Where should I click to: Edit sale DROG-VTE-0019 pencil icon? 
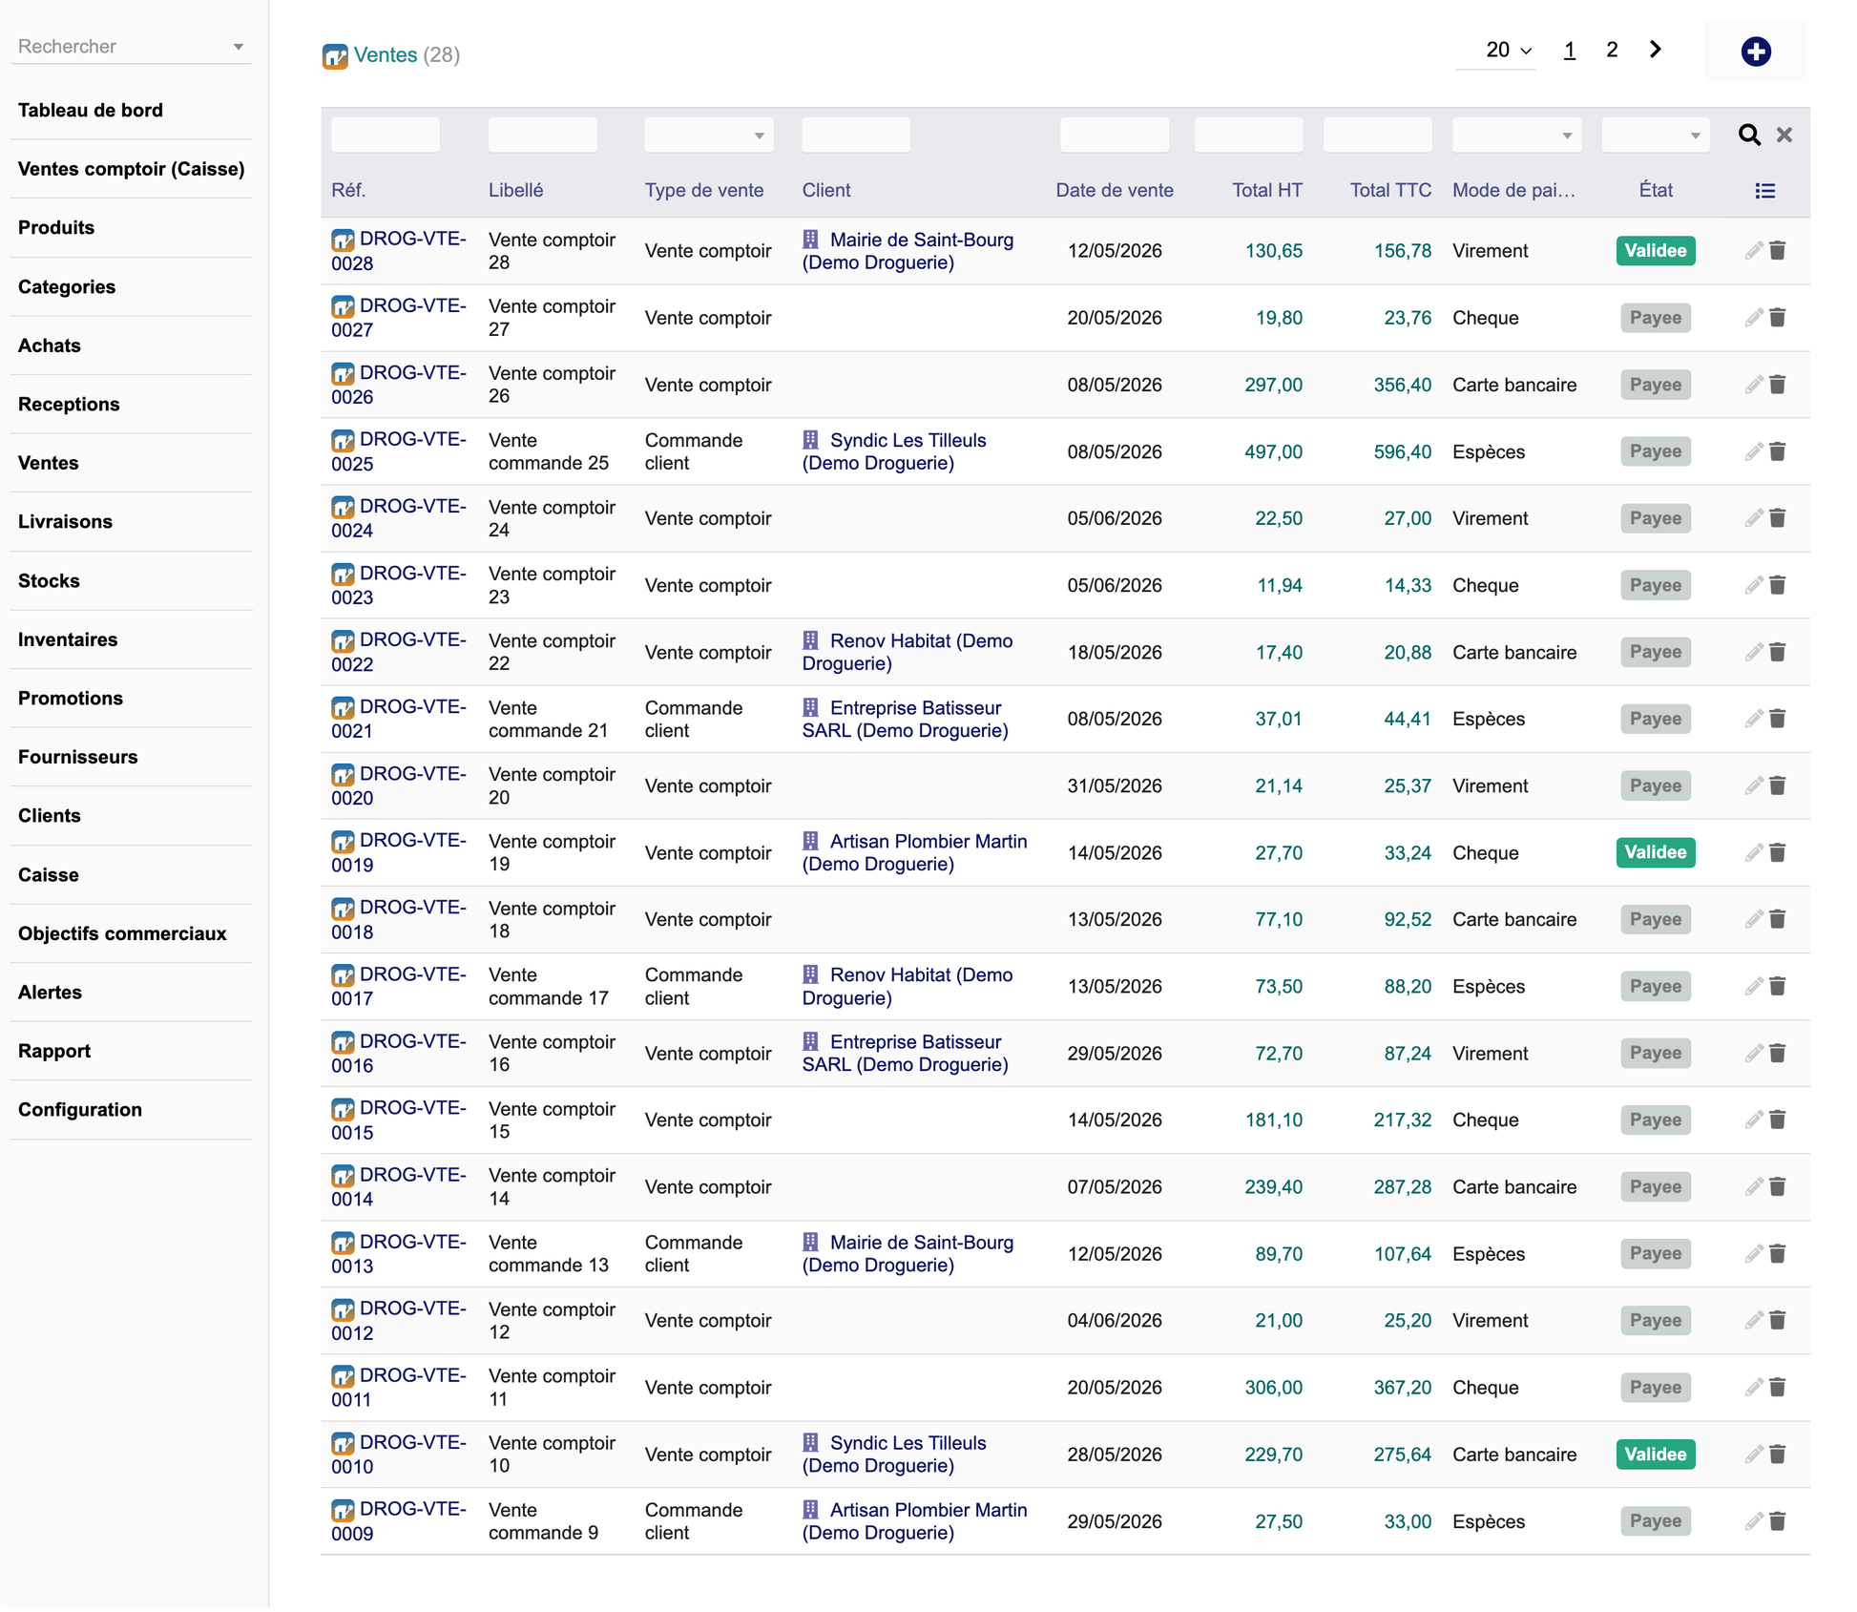(1753, 852)
